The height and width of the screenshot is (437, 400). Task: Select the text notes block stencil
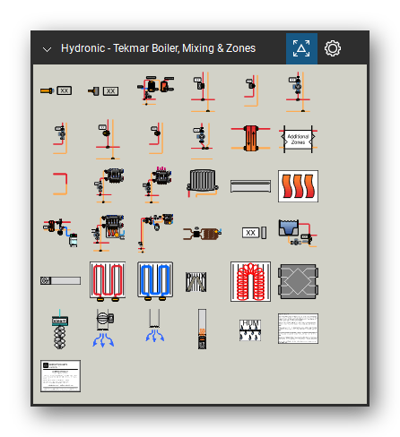pyautogui.click(x=298, y=329)
